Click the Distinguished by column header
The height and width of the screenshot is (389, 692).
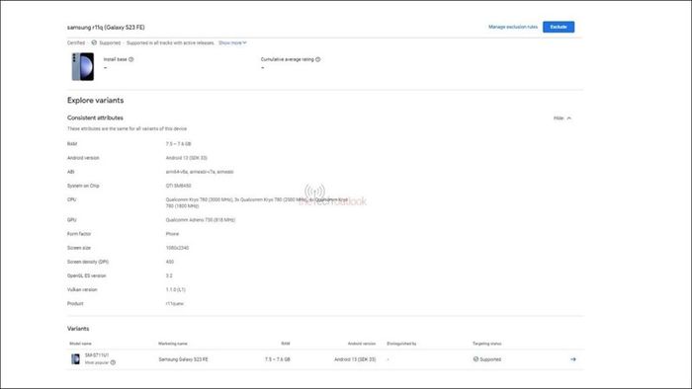[x=401, y=344]
